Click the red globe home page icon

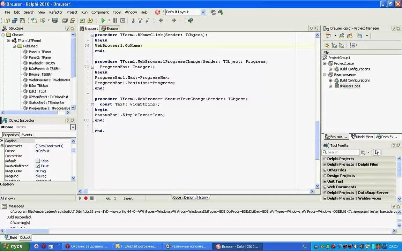157,12
